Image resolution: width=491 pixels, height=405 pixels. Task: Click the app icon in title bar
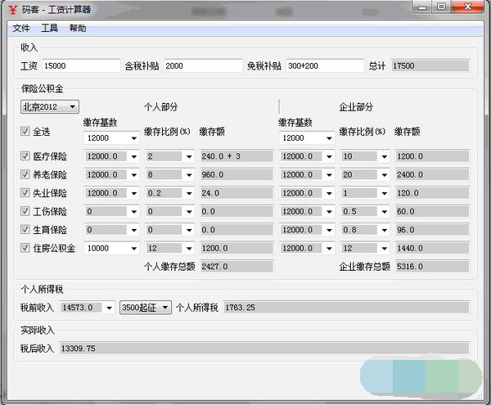[12, 10]
